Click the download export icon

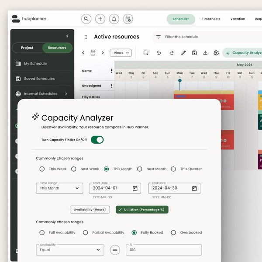[205, 53]
